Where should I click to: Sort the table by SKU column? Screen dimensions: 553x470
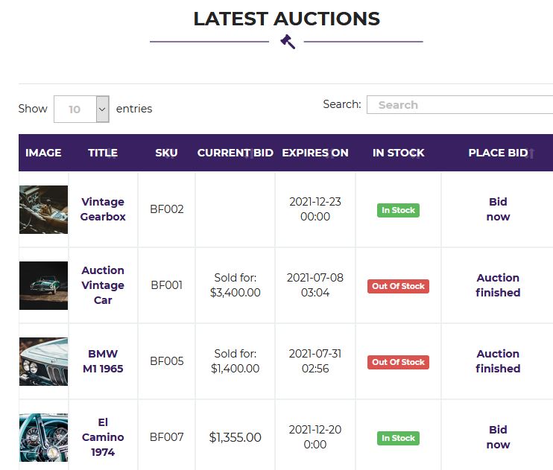pos(166,153)
